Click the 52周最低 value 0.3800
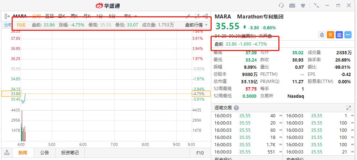Viewport: 357px width, 160px height. (249, 96)
